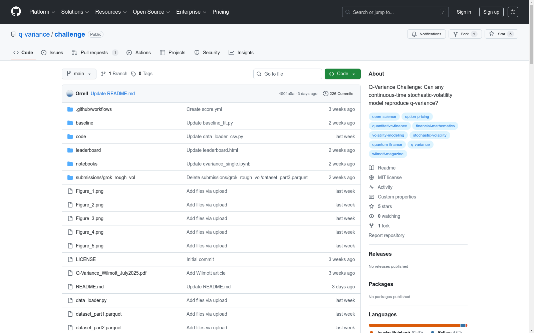534x333 pixels.
Task: Click the Custom properties icon
Action: pyautogui.click(x=371, y=197)
